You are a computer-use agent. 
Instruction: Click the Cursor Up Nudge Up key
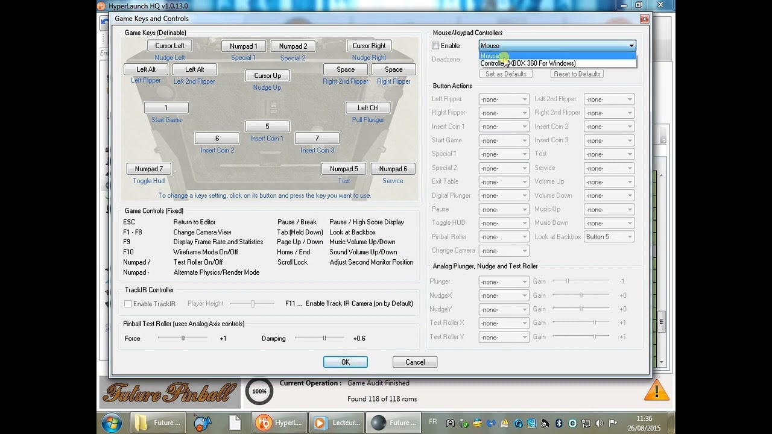[x=267, y=76]
